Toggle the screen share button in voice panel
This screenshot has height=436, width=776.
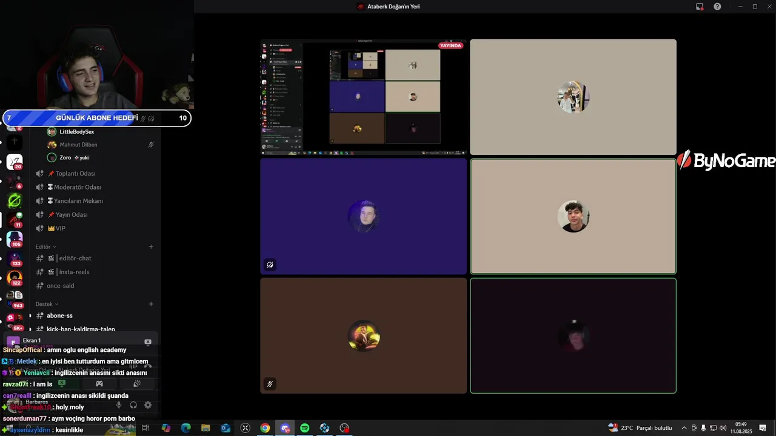coord(61,383)
